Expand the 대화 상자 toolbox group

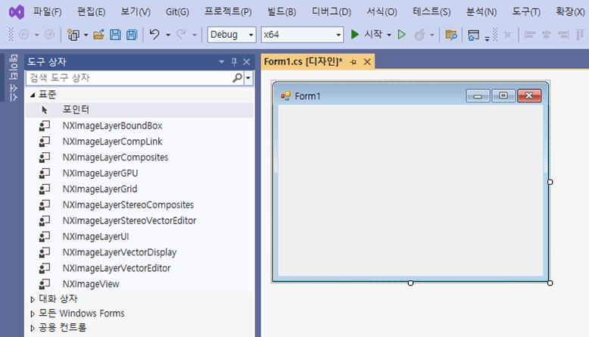pyautogui.click(x=33, y=299)
